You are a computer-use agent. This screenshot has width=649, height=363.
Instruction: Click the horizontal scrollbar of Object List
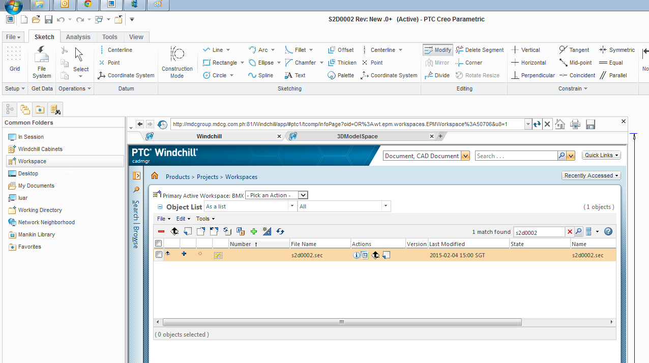(342, 322)
